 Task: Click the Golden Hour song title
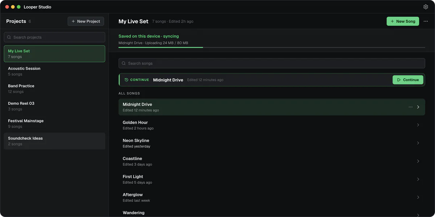click(135, 122)
